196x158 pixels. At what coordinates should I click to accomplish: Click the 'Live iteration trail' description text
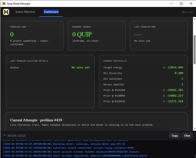tap(82, 125)
